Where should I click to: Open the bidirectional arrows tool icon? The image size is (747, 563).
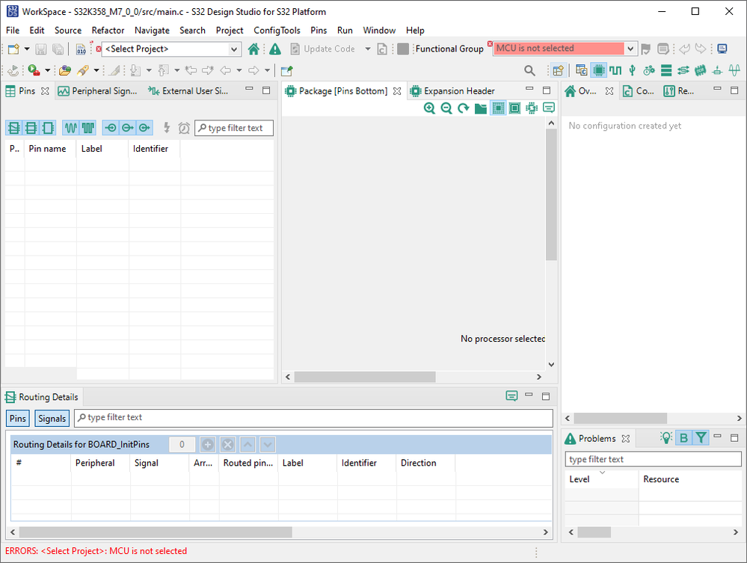pyautogui.click(x=683, y=70)
